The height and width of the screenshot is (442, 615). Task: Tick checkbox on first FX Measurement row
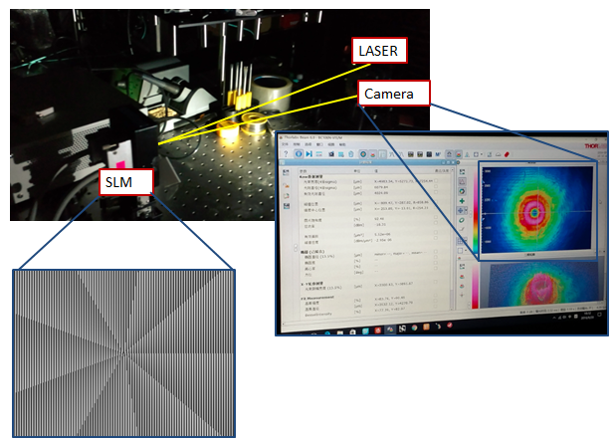click(436, 295)
